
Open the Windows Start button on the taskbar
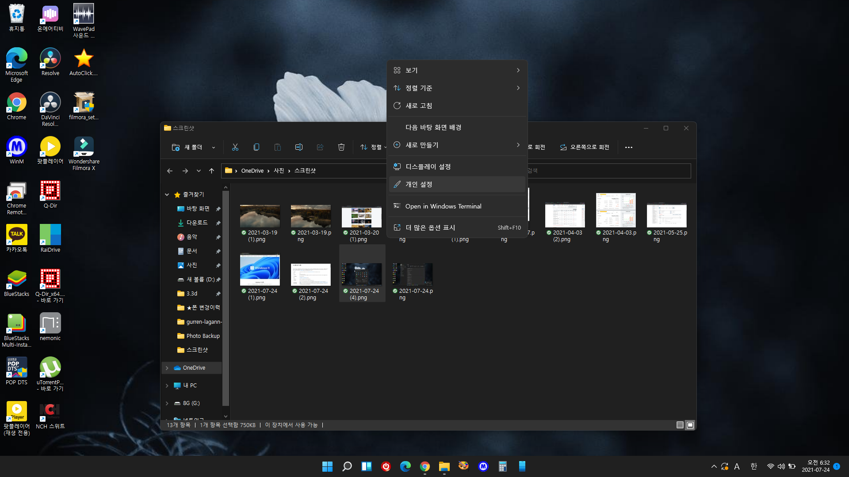[327, 466]
